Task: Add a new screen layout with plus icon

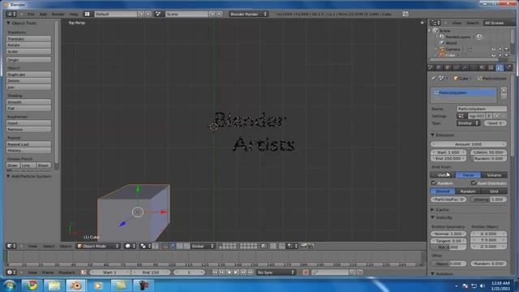Action: (141, 14)
